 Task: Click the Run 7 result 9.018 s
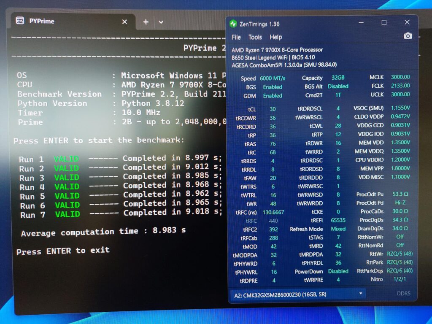[204, 212]
